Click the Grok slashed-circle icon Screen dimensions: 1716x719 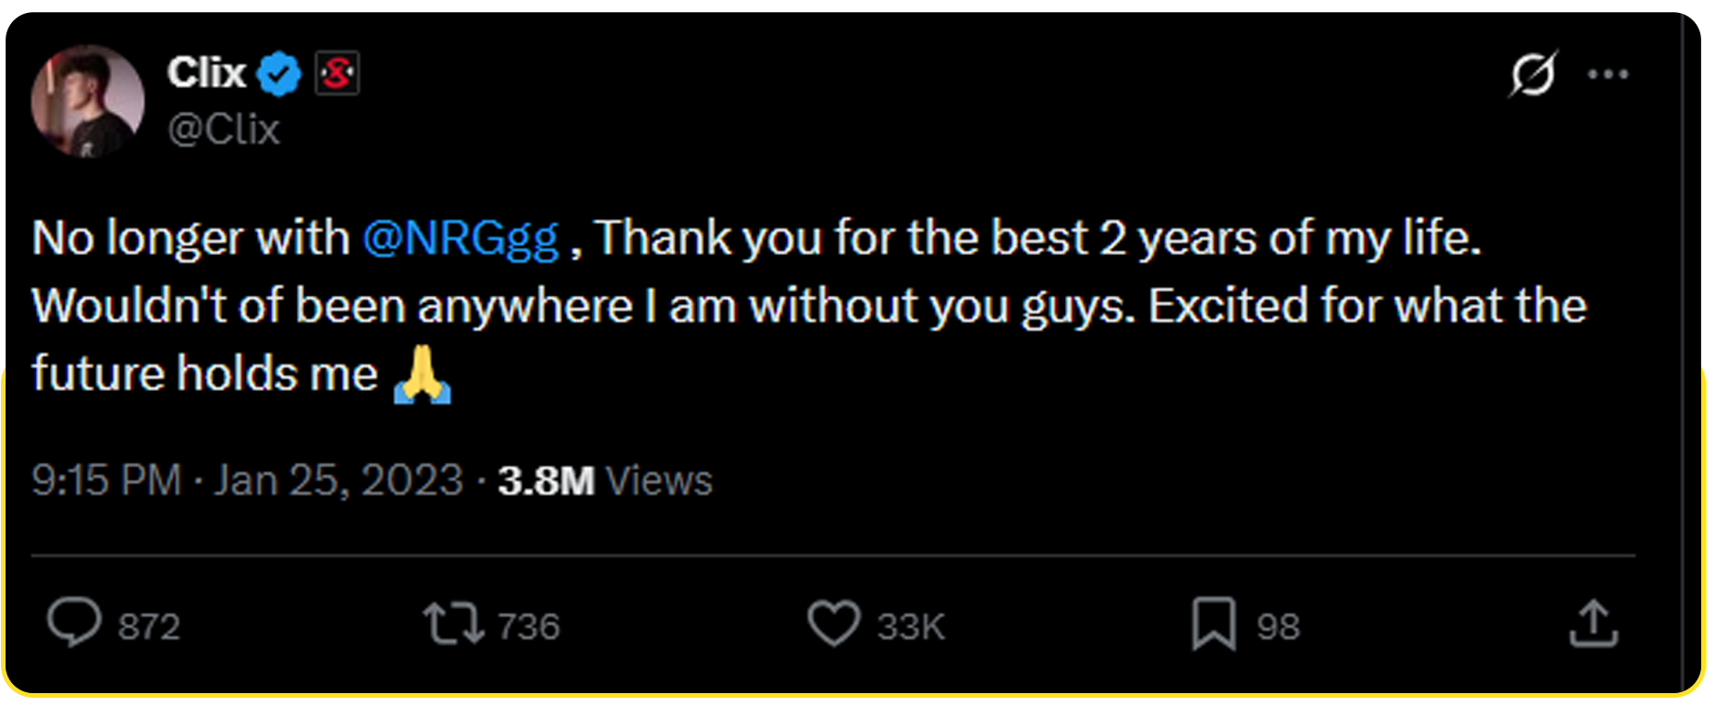pyautogui.click(x=1533, y=74)
